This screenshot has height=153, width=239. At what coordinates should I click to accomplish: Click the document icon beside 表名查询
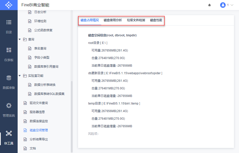30,48
